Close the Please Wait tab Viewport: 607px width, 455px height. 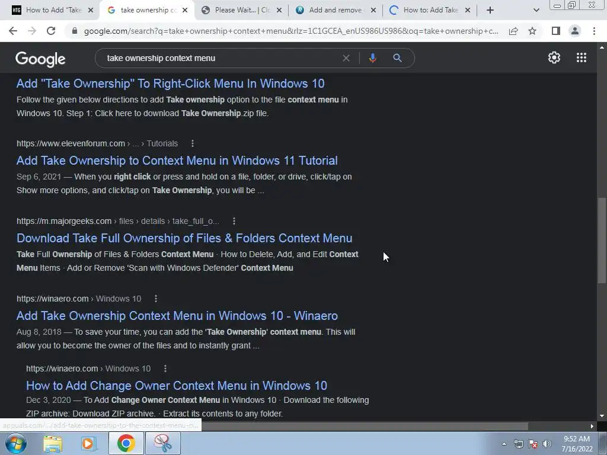click(x=279, y=10)
